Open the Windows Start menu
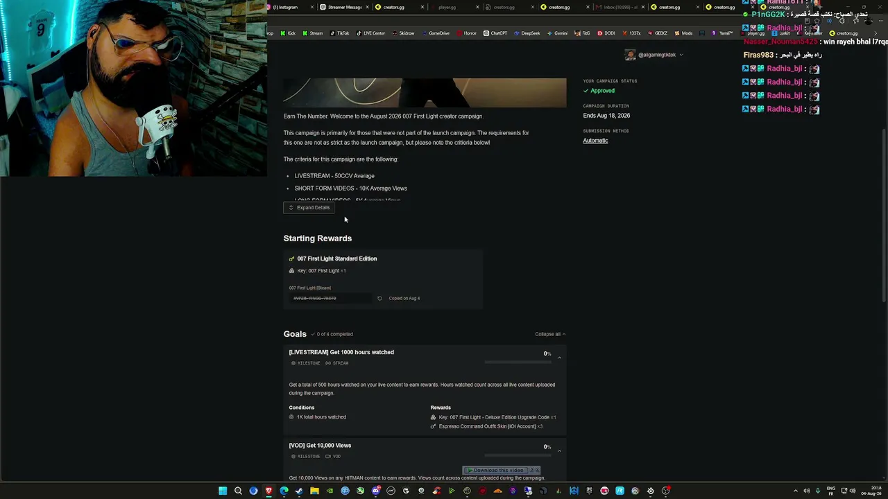Image resolution: width=888 pixels, height=499 pixels. (x=223, y=491)
